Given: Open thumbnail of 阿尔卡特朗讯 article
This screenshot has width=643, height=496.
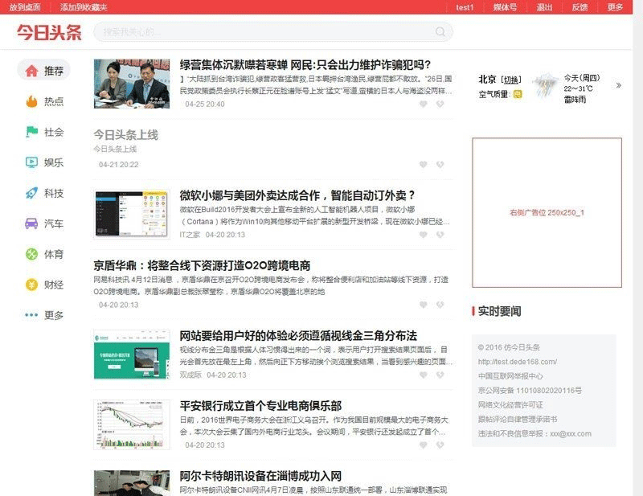Looking at the screenshot, I should (132, 483).
